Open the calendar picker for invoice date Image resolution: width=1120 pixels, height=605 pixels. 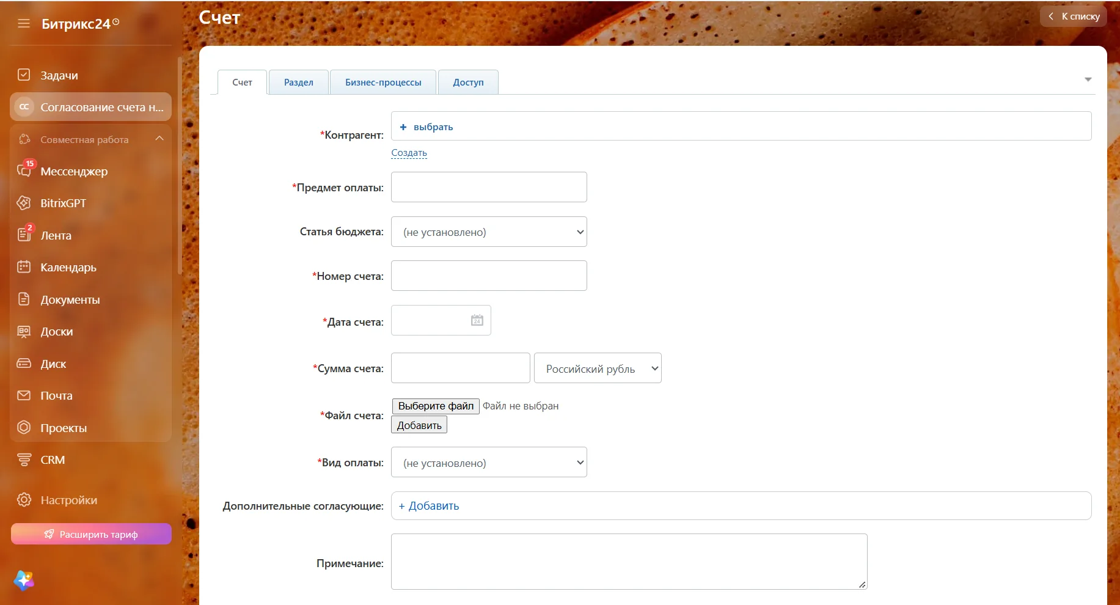point(477,320)
